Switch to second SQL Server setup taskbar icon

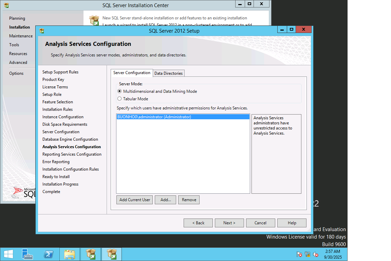[x=112, y=254]
